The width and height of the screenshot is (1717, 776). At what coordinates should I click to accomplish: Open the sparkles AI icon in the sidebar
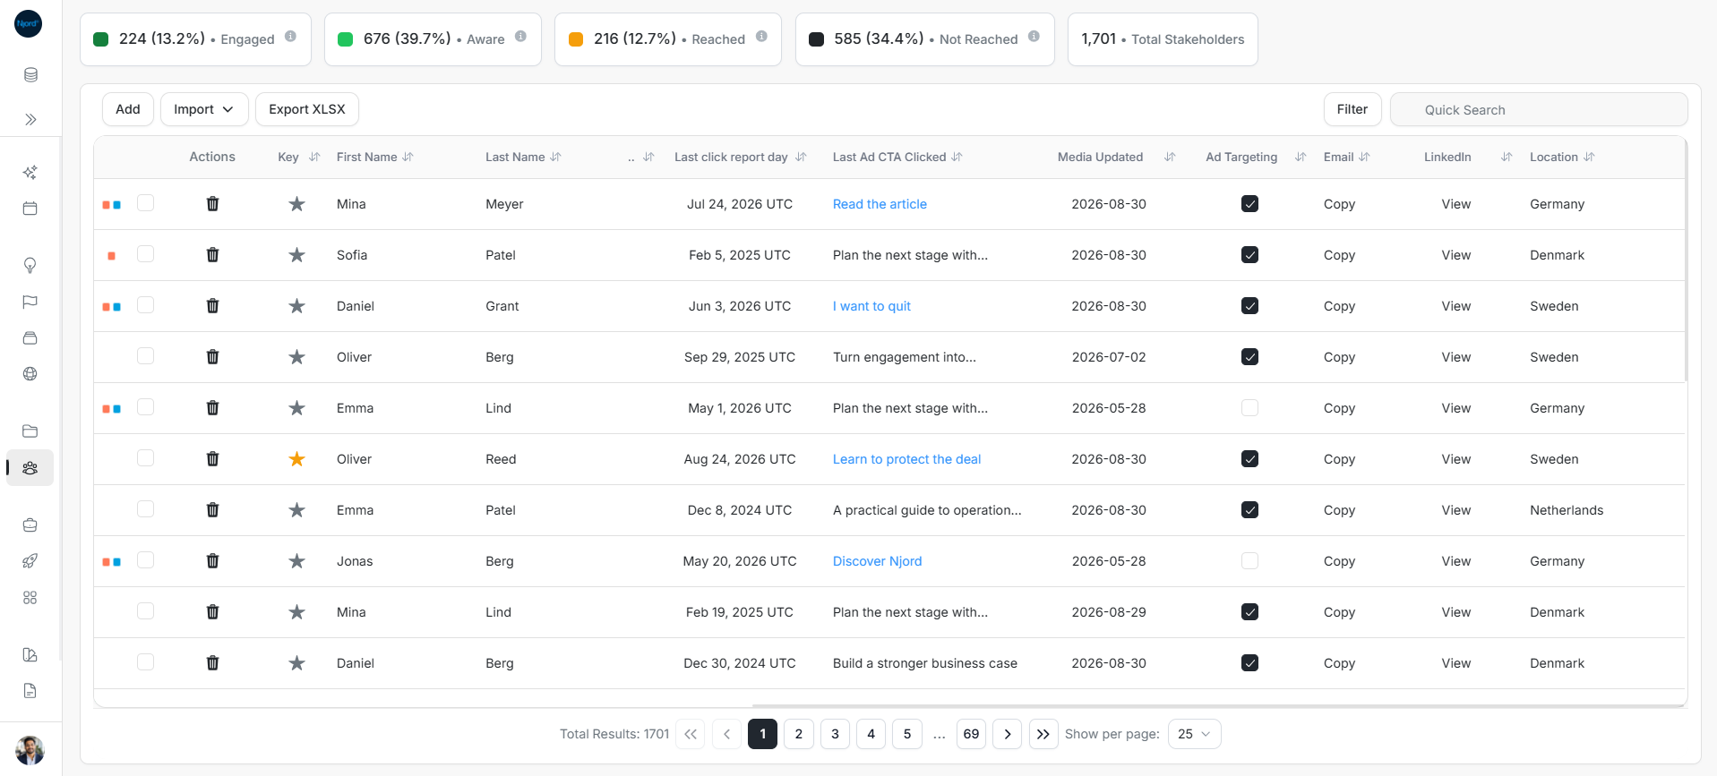point(30,172)
